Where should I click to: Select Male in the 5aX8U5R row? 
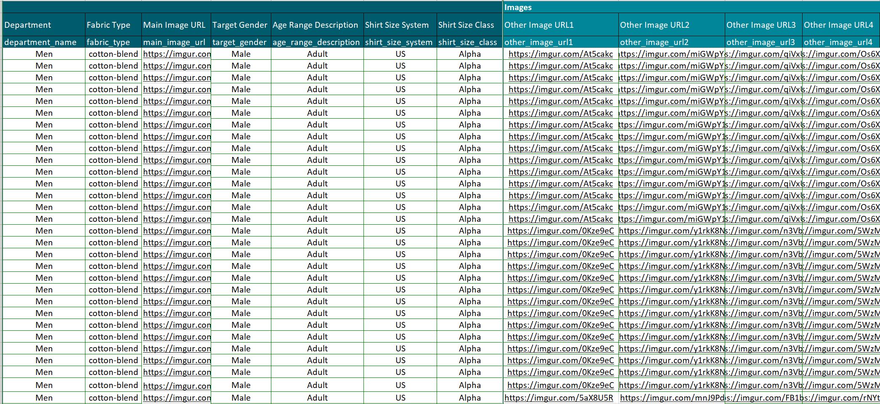[241, 398]
